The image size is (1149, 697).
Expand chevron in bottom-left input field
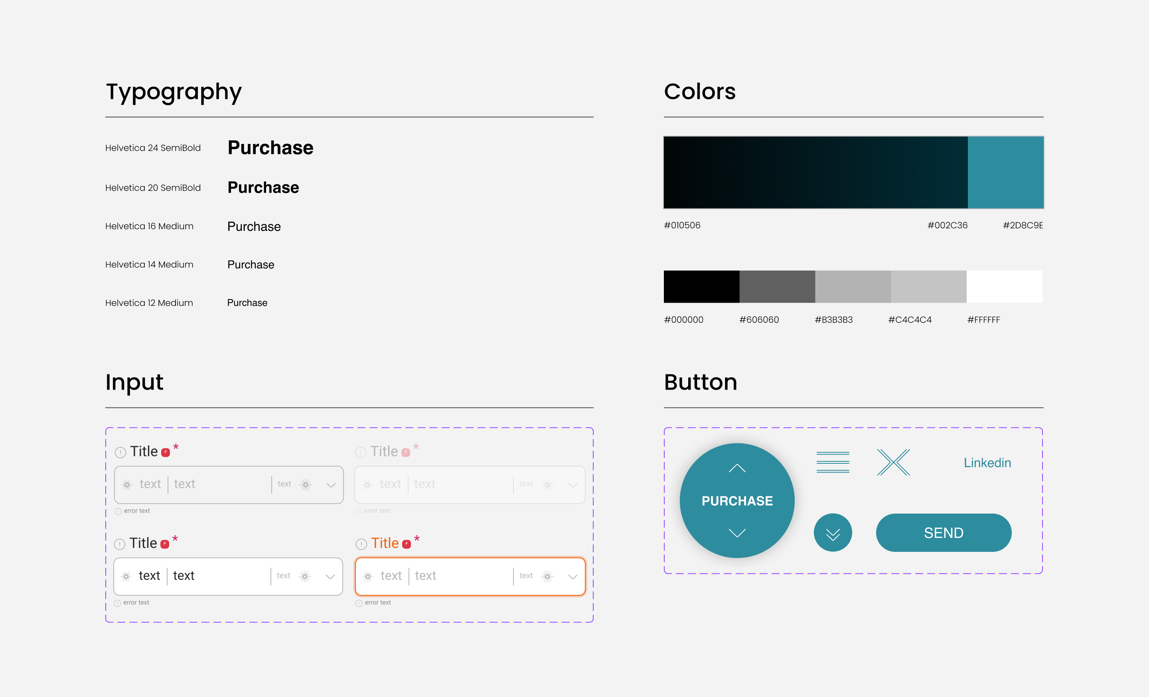pyautogui.click(x=330, y=577)
